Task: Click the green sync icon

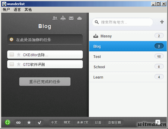Action: (8, 122)
